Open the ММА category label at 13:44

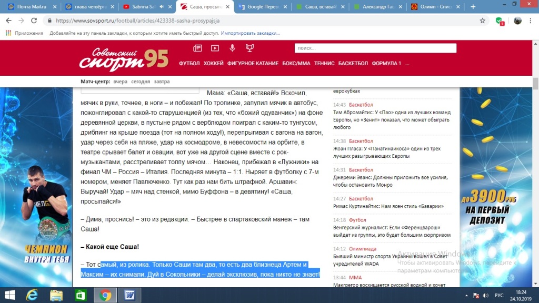point(355,278)
